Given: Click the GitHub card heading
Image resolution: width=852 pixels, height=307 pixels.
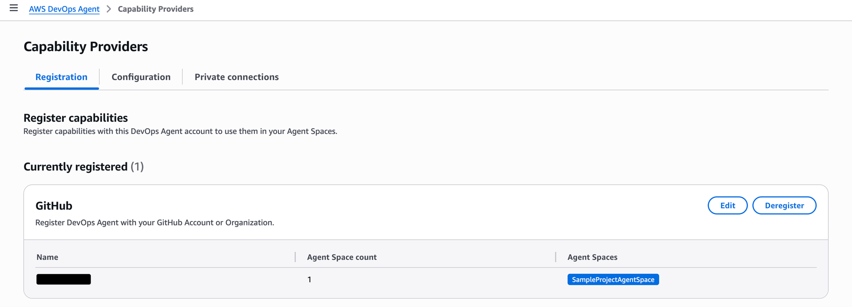Looking at the screenshot, I should pyautogui.click(x=54, y=206).
